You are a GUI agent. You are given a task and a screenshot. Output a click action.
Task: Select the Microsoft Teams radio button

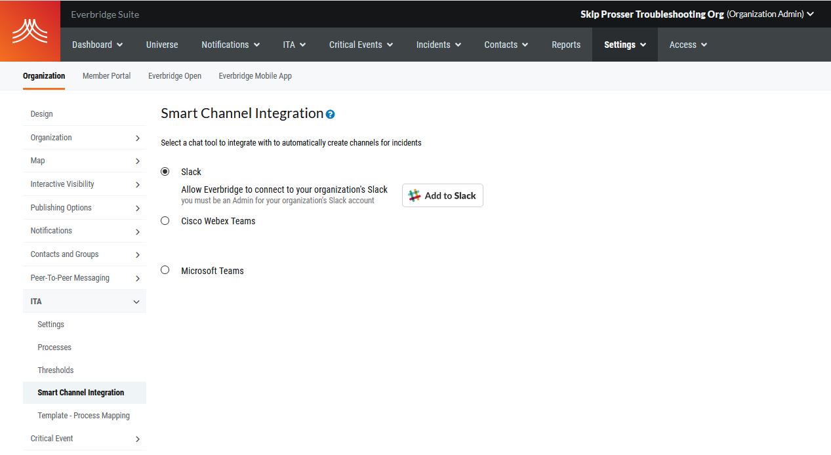[165, 270]
